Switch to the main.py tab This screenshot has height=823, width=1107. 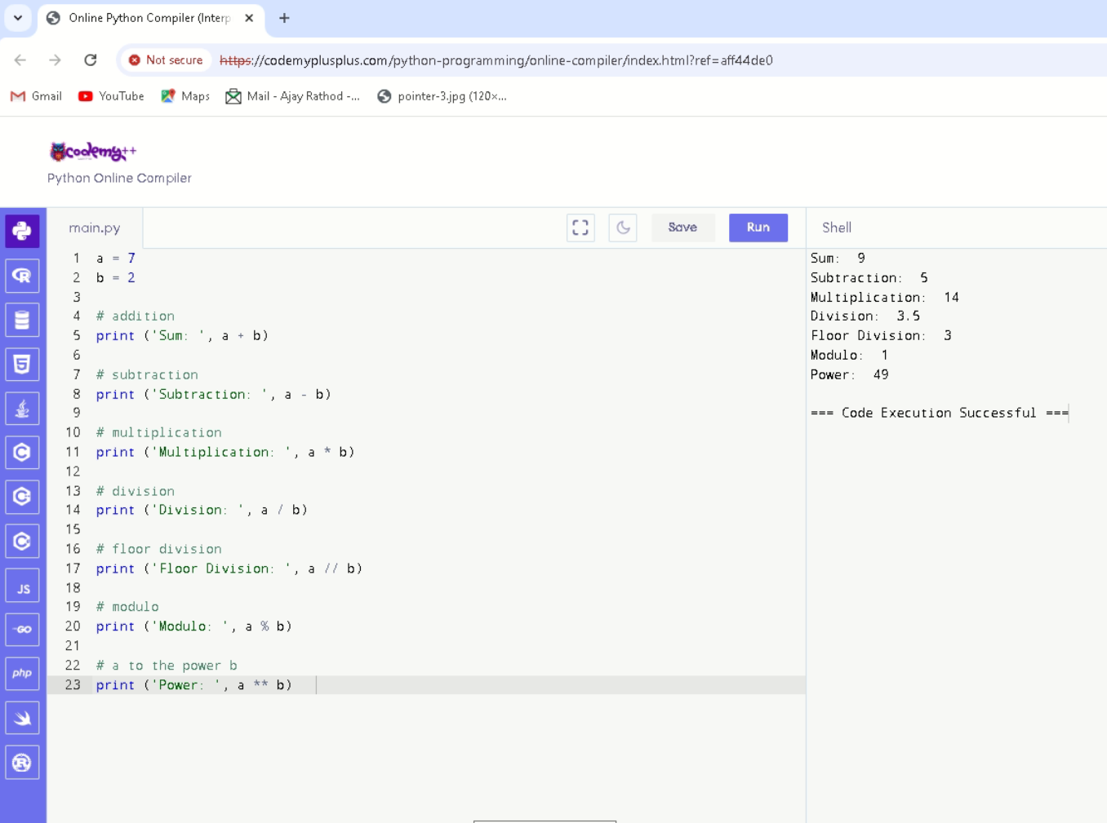[95, 228]
